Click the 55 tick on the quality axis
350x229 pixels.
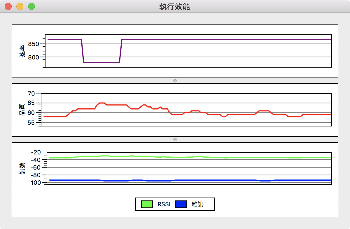pos(31,122)
